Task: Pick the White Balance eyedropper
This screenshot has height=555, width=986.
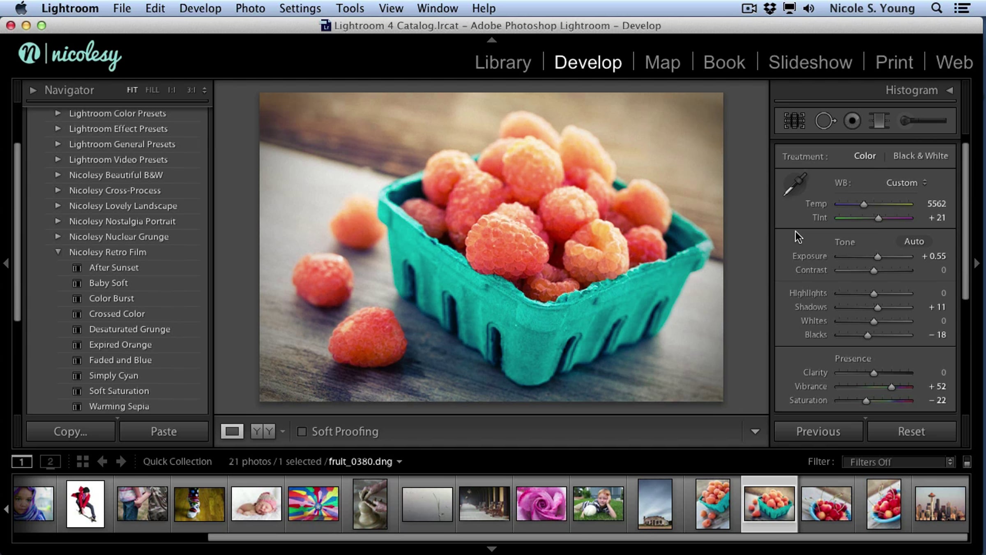Action: 795,184
